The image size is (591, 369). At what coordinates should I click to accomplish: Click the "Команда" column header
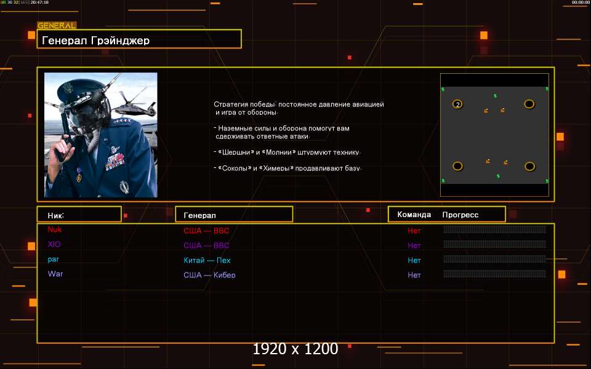[414, 215]
